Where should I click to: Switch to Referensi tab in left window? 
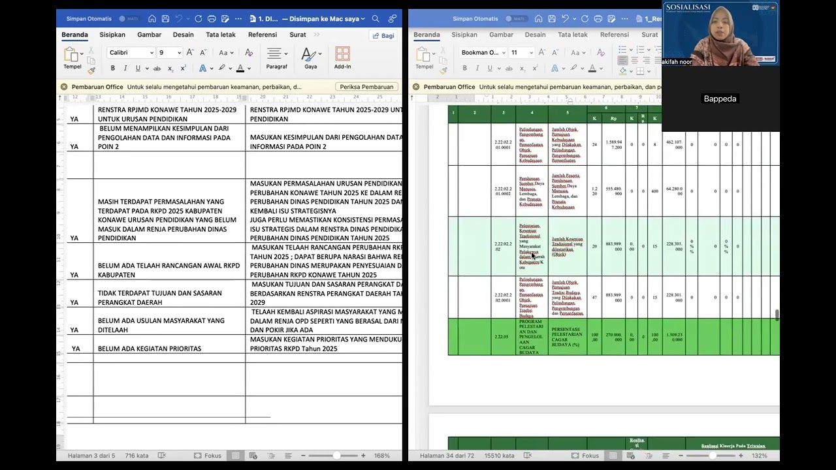[262, 35]
